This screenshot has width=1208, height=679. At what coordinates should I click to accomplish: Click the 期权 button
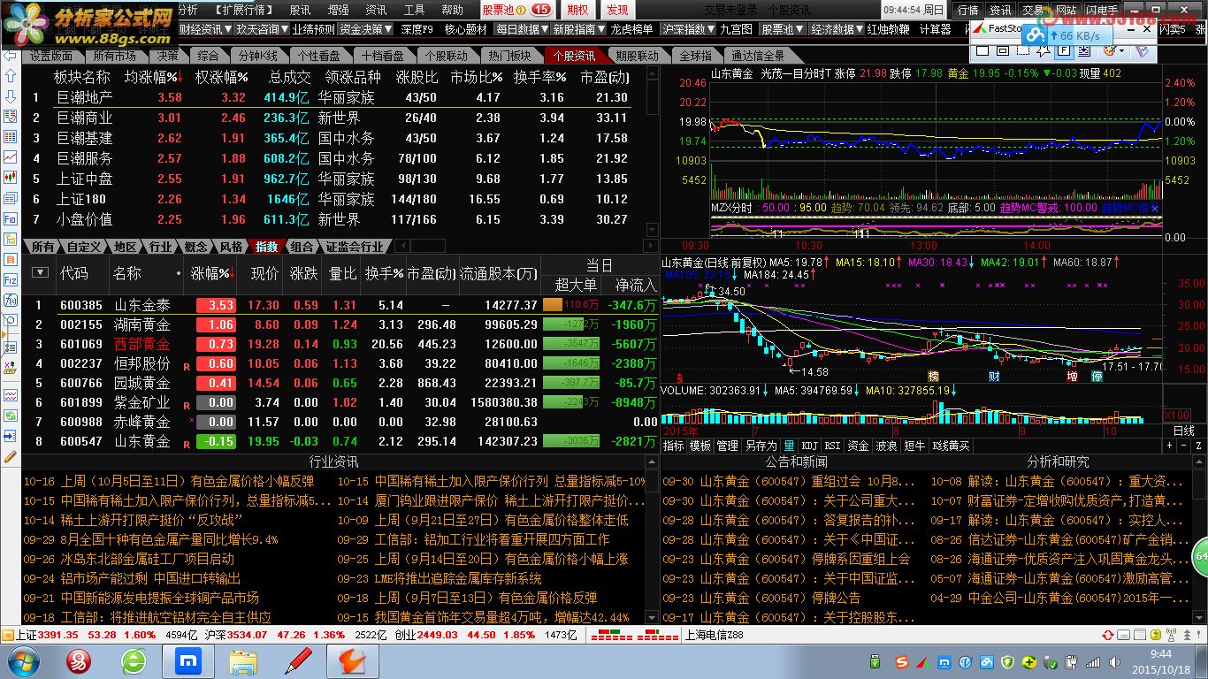coord(578,10)
